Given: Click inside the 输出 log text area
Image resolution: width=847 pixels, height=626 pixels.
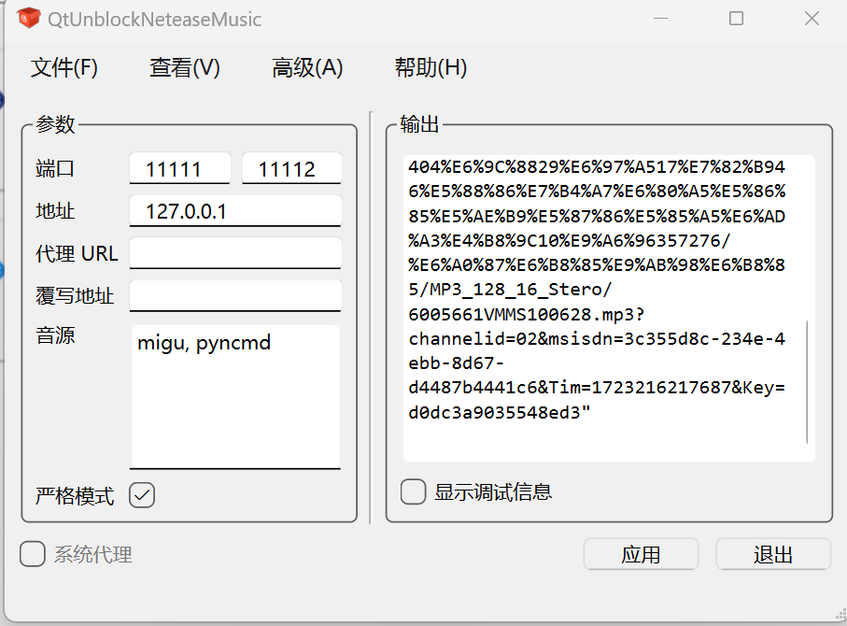Looking at the screenshot, I should click(598, 308).
